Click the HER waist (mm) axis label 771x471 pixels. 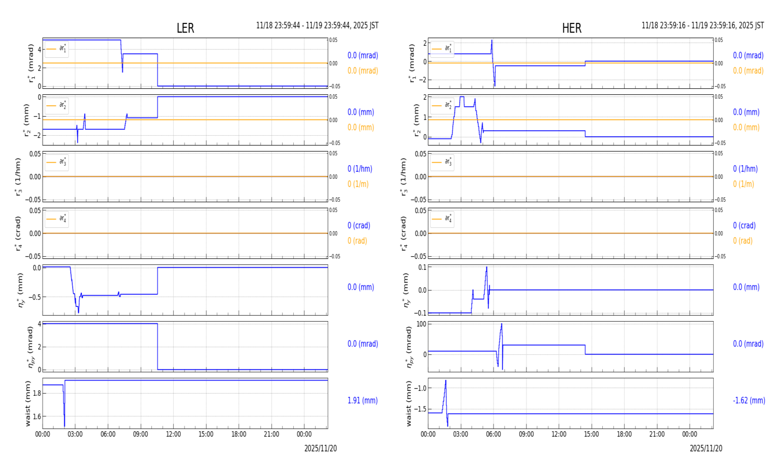pos(410,403)
